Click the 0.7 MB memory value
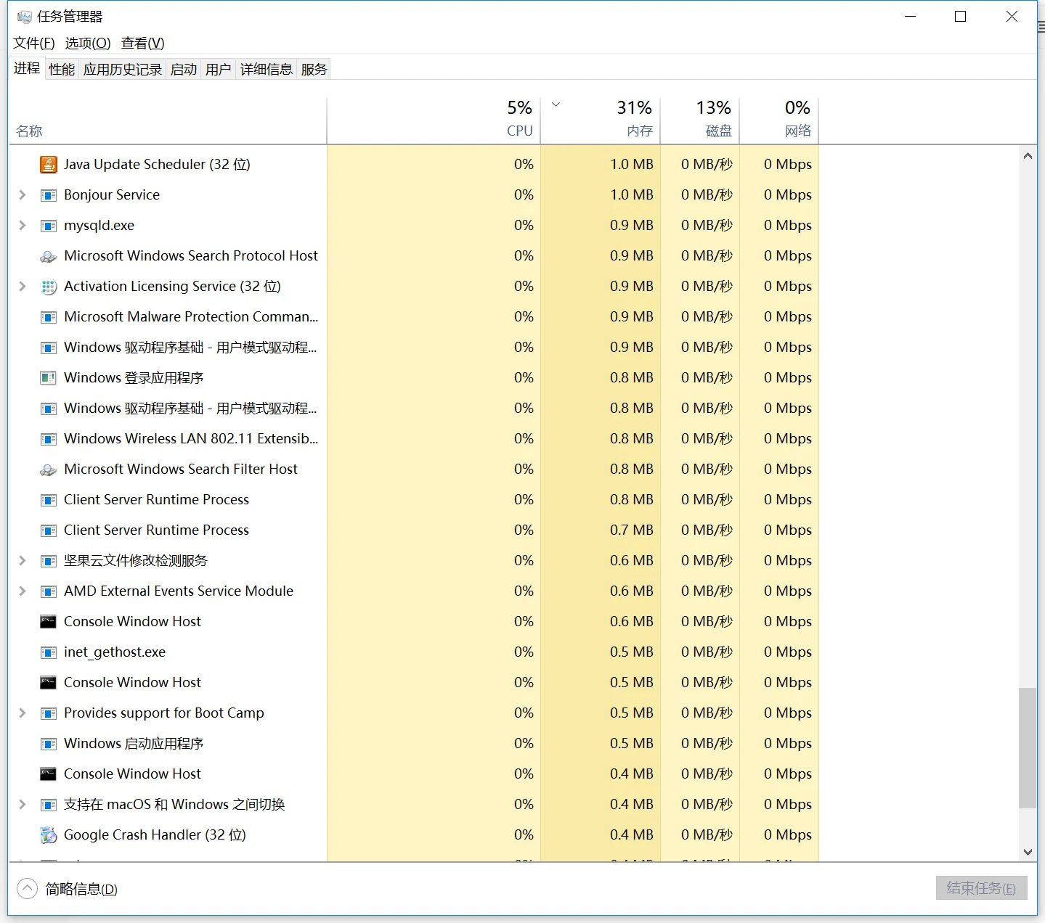This screenshot has width=1045, height=923. pyautogui.click(x=632, y=530)
